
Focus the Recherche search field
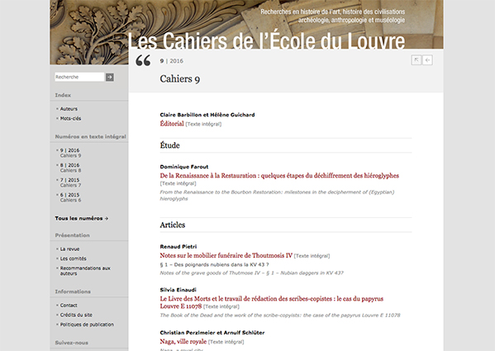[x=79, y=77]
